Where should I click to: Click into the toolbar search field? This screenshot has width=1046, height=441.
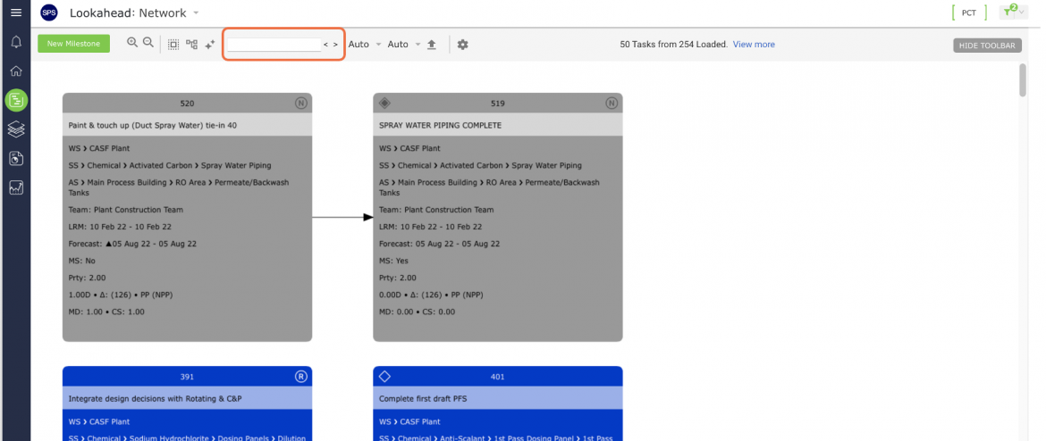(274, 45)
